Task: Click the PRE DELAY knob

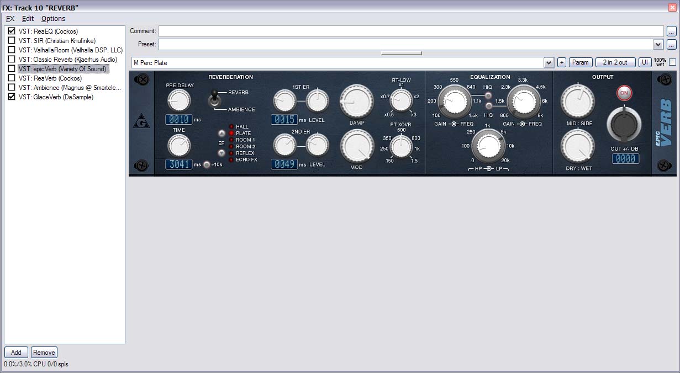Action: pos(179,101)
